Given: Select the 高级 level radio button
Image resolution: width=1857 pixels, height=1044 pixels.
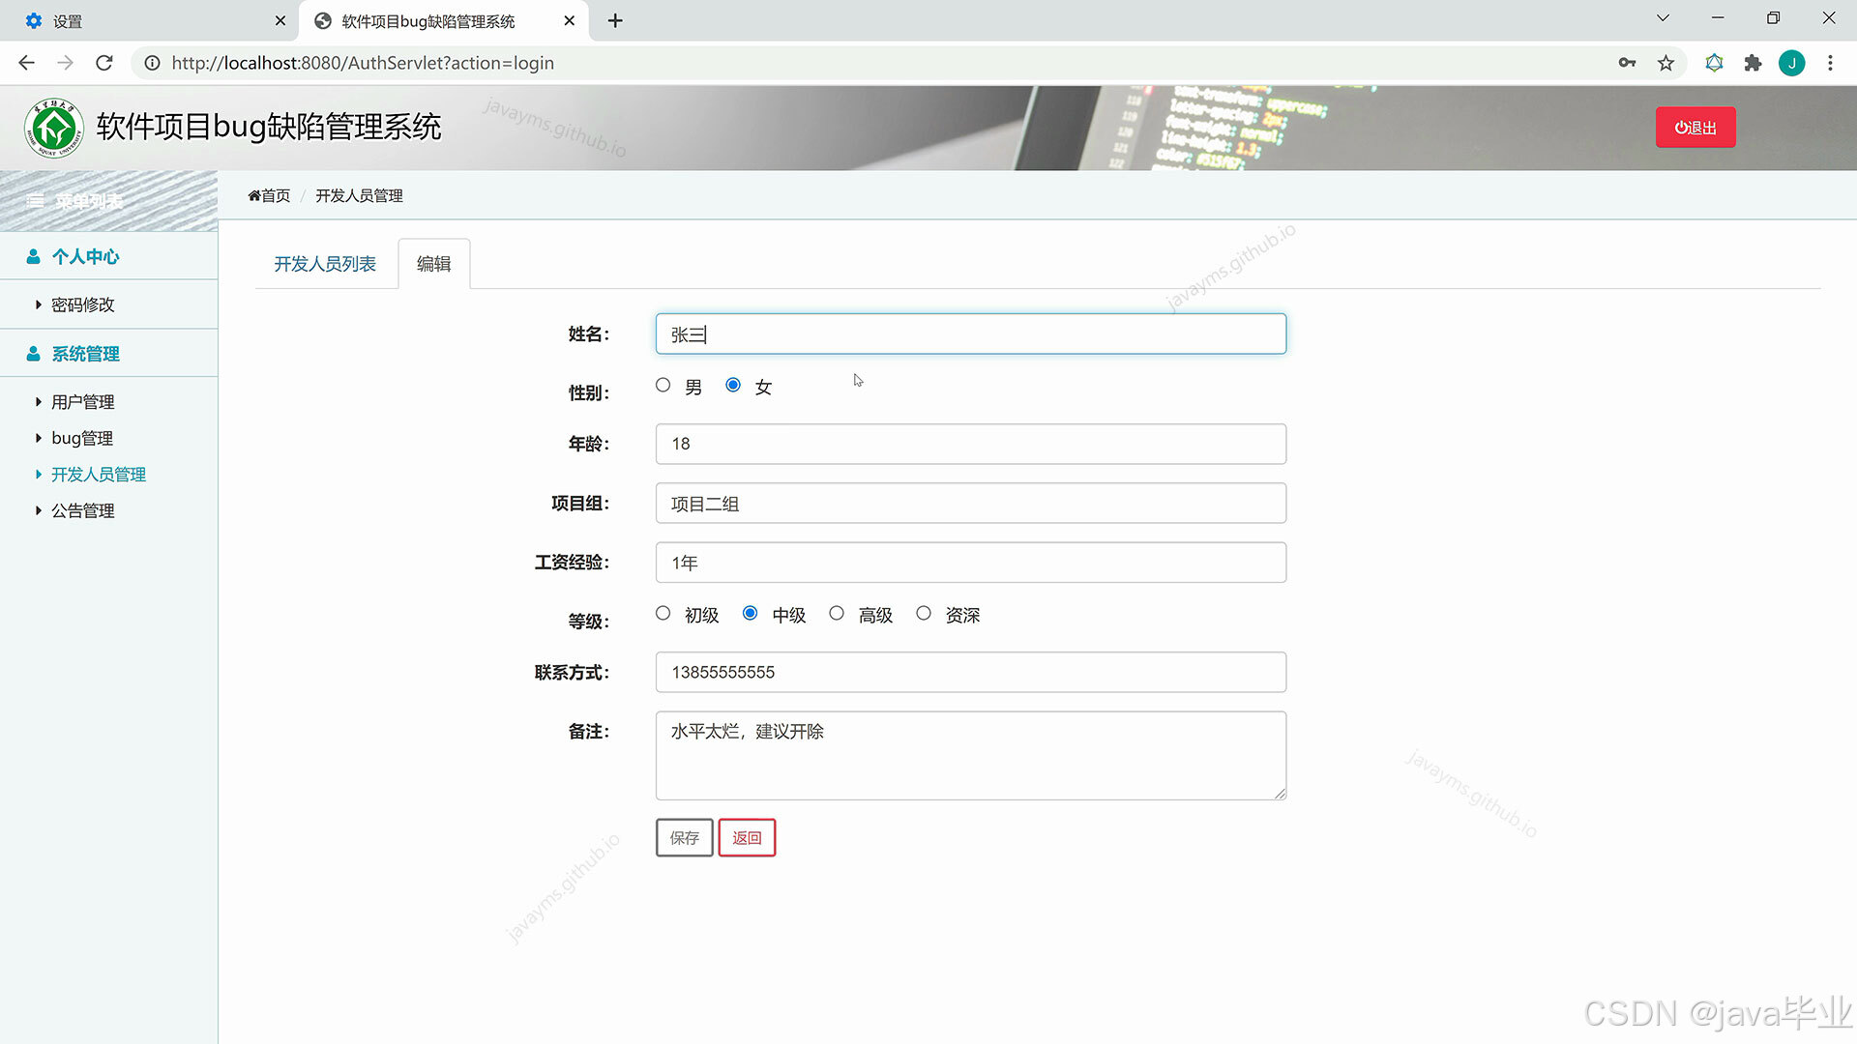Looking at the screenshot, I should [x=837, y=613].
